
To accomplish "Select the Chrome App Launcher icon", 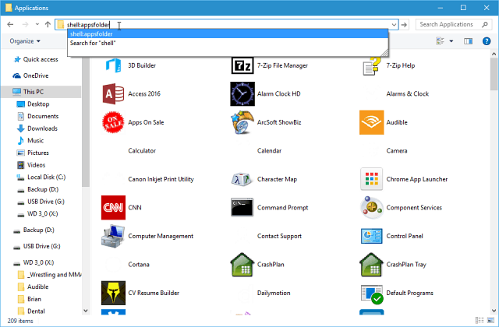I will [371, 179].
